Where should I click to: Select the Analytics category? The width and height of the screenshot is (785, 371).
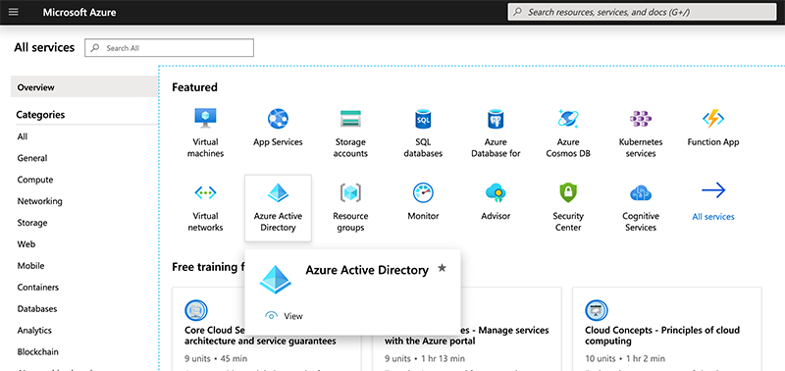click(x=34, y=331)
